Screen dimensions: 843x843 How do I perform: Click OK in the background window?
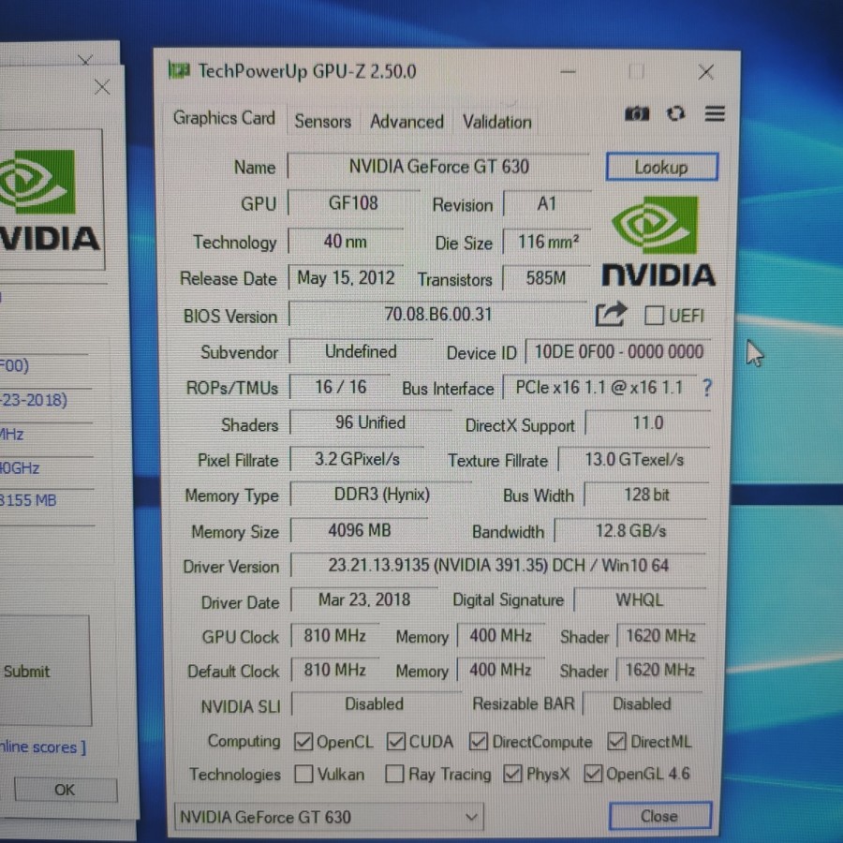tap(65, 790)
